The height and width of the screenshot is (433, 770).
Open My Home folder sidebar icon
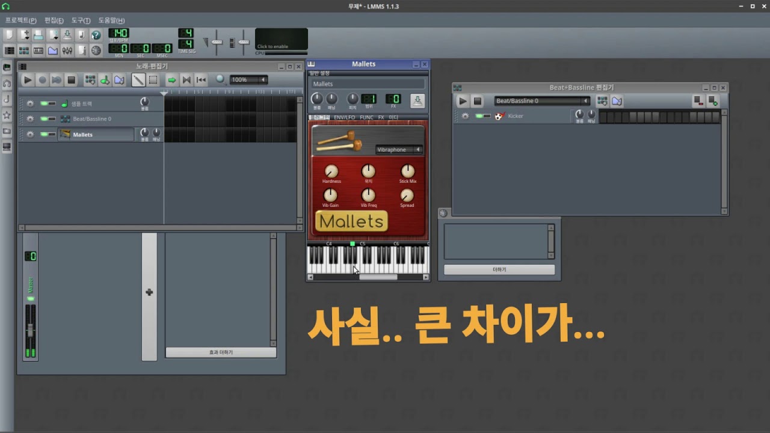tap(7, 131)
